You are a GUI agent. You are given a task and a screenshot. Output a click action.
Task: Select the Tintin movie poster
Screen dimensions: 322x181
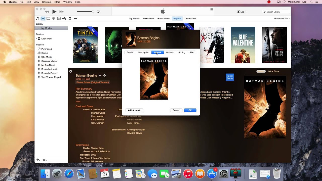click(x=85, y=45)
